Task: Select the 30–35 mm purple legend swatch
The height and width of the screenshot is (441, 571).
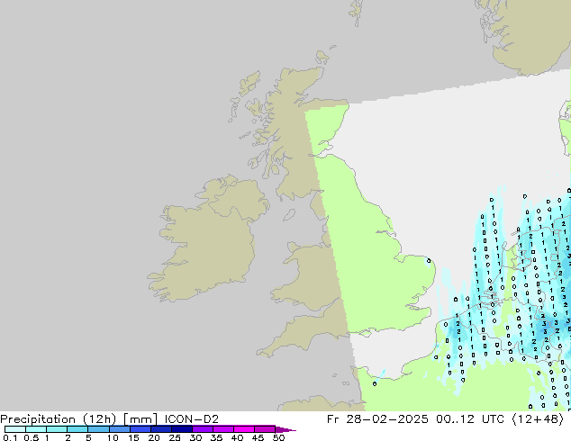Action: tap(203, 429)
